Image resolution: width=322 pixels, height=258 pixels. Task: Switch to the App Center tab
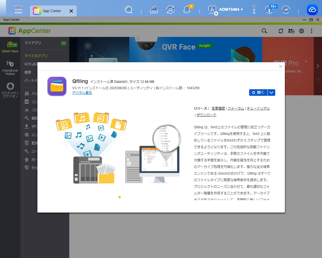(x=52, y=11)
